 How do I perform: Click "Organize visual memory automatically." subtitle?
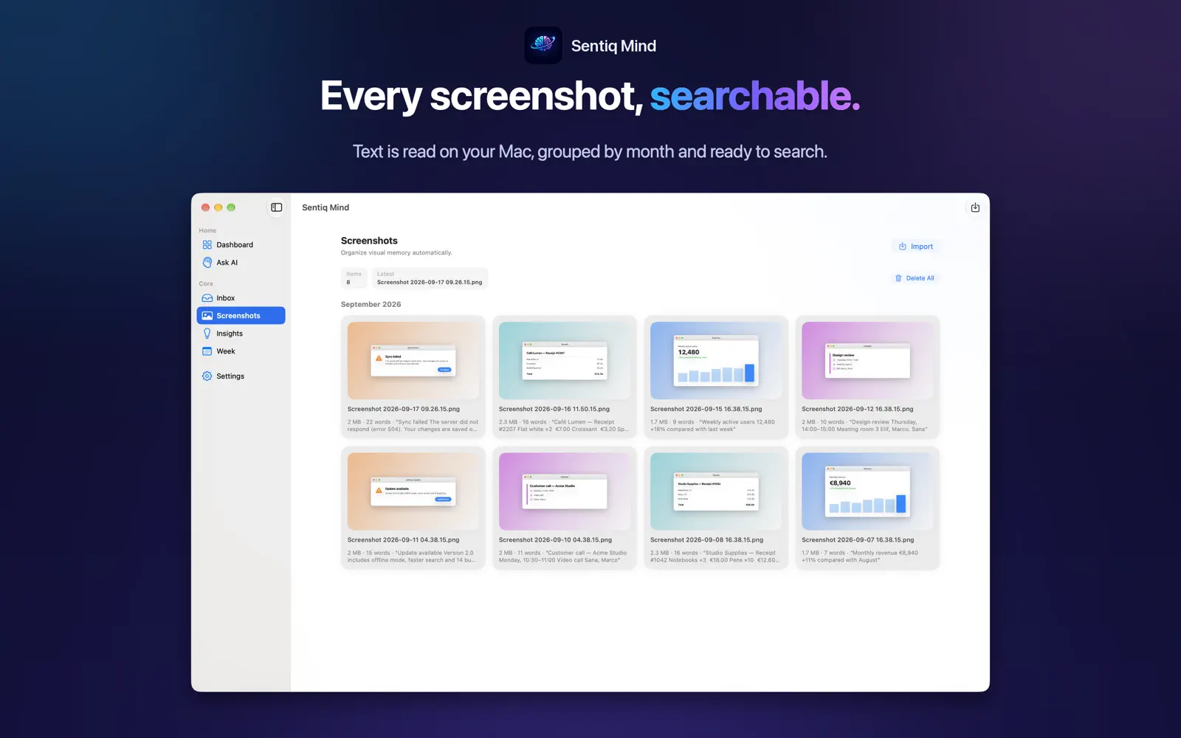point(397,253)
